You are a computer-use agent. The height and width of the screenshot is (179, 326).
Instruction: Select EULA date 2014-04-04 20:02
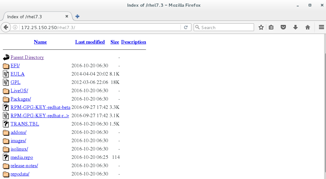point(90,74)
